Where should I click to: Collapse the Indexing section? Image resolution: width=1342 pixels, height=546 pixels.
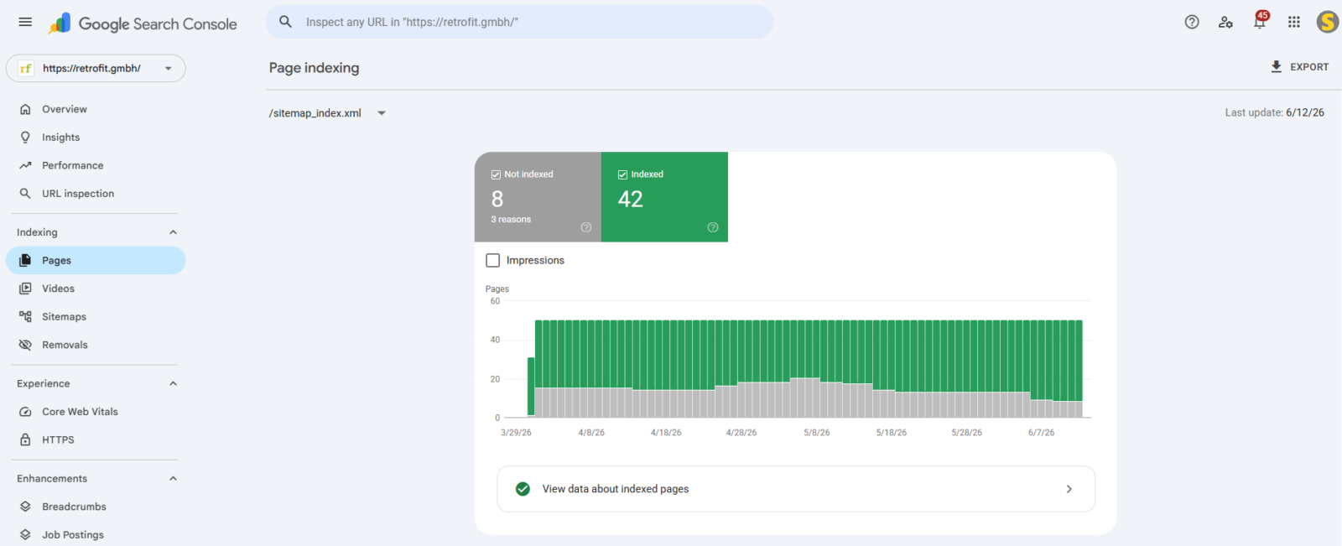click(173, 232)
